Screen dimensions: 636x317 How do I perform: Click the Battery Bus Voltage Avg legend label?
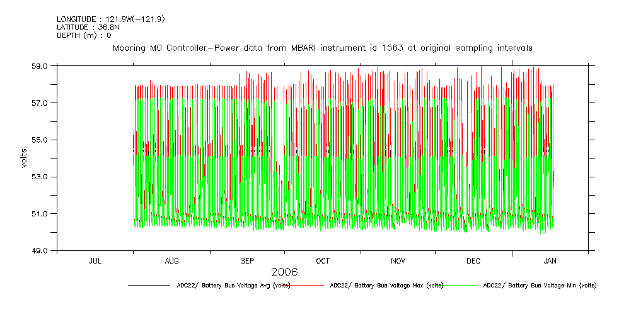pos(233,286)
